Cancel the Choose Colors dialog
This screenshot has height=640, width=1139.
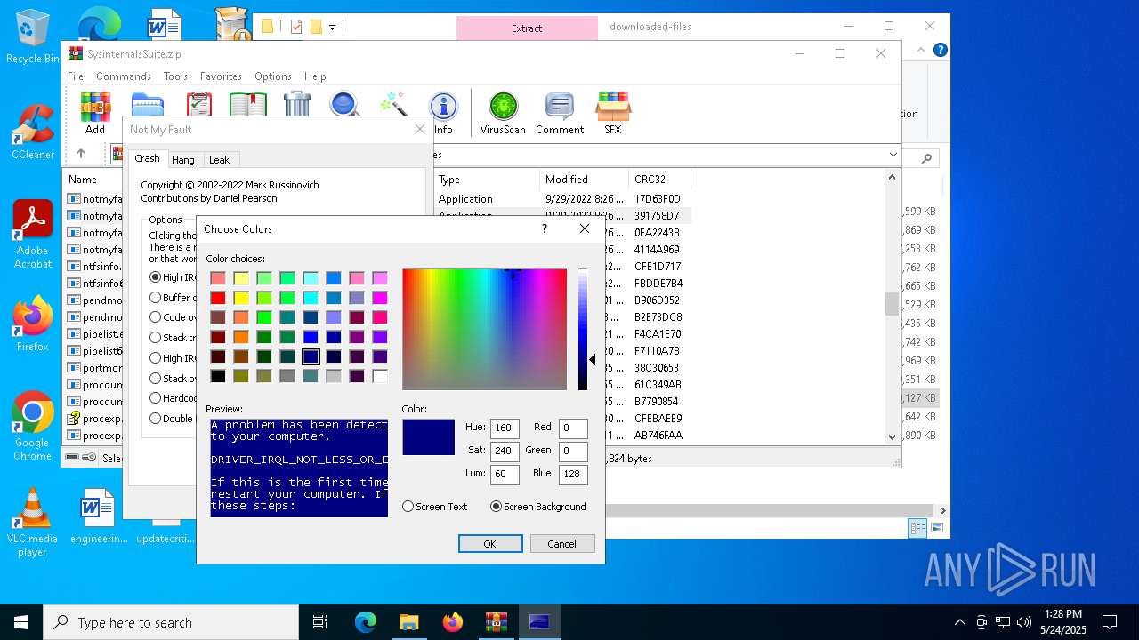pyautogui.click(x=562, y=544)
